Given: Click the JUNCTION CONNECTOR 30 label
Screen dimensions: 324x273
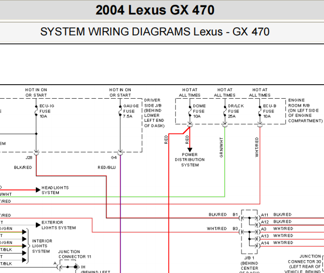Looking at the screenshot, I should [x=305, y=259].
